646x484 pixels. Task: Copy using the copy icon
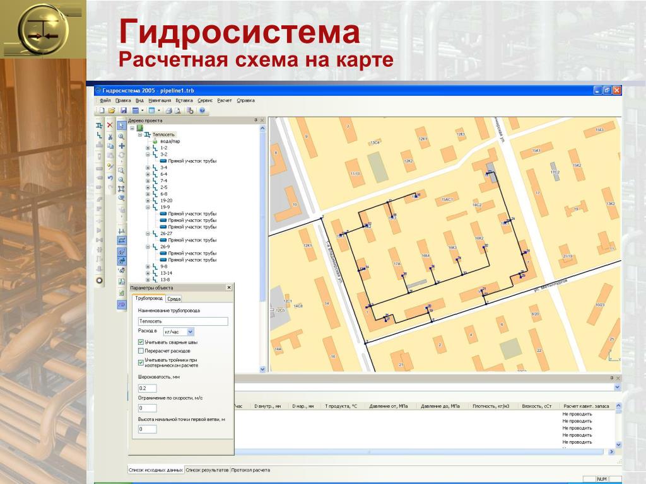tap(110, 146)
